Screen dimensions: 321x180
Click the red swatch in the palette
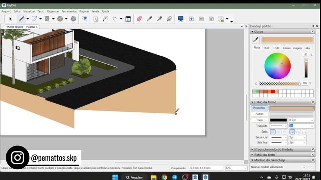click(273, 92)
